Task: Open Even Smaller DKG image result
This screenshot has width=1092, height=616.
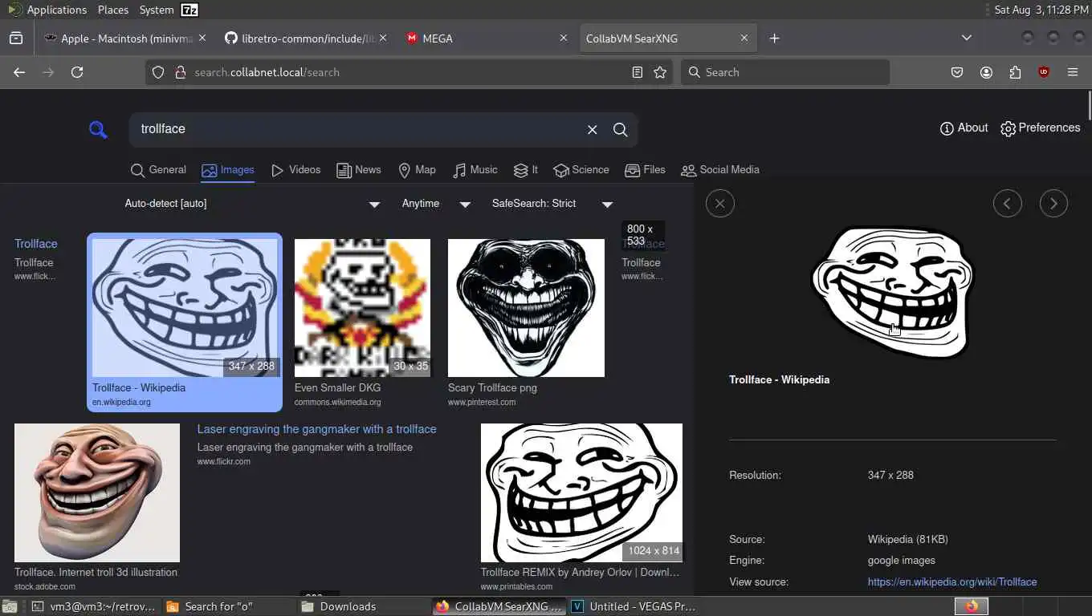Action: [362, 308]
